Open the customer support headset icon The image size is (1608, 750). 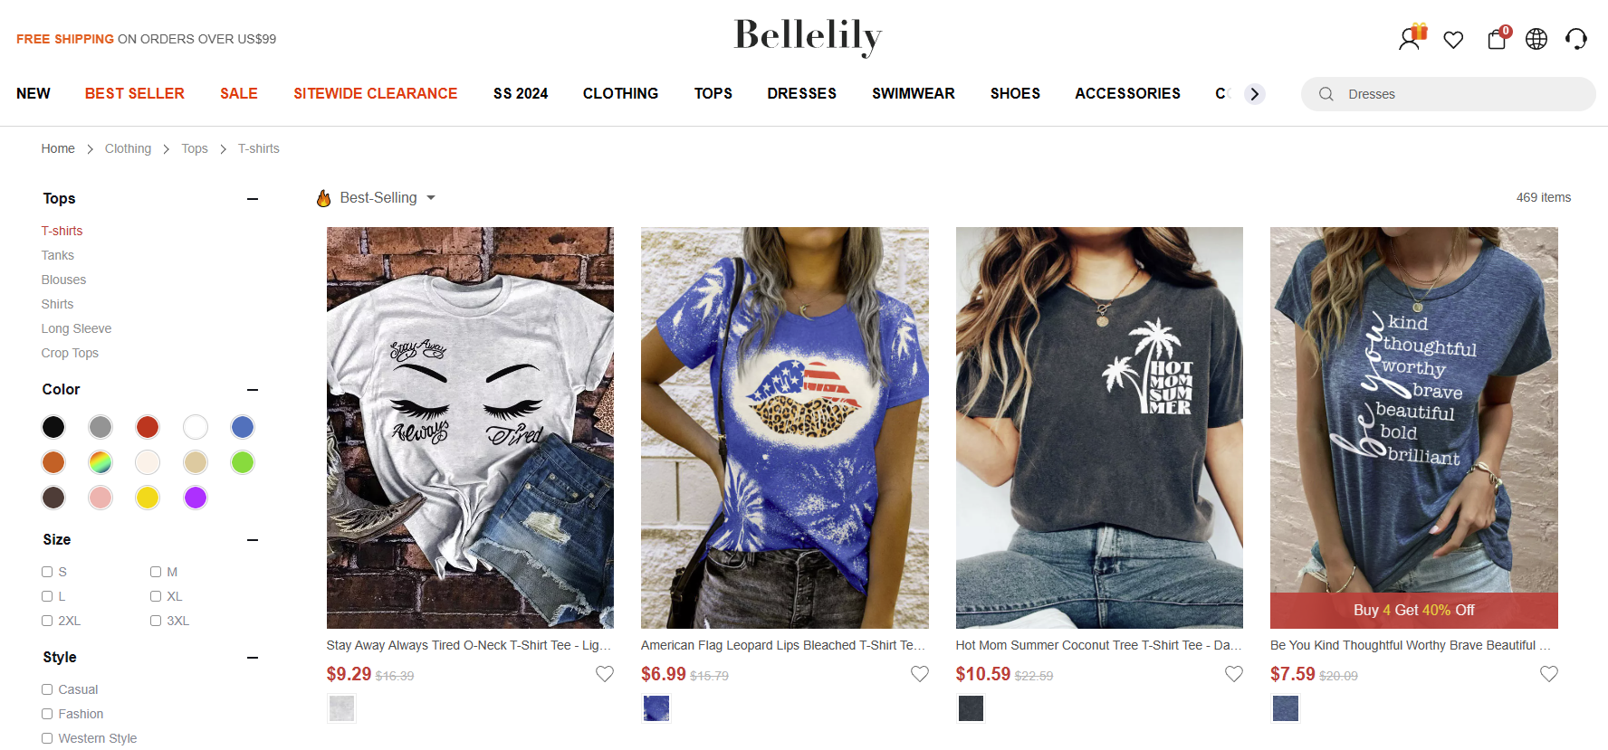(x=1576, y=39)
